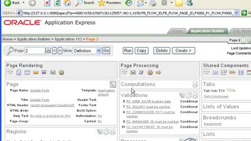Open the Update Form page name link
The width and height of the screenshot is (251, 141).
[x=40, y=90]
